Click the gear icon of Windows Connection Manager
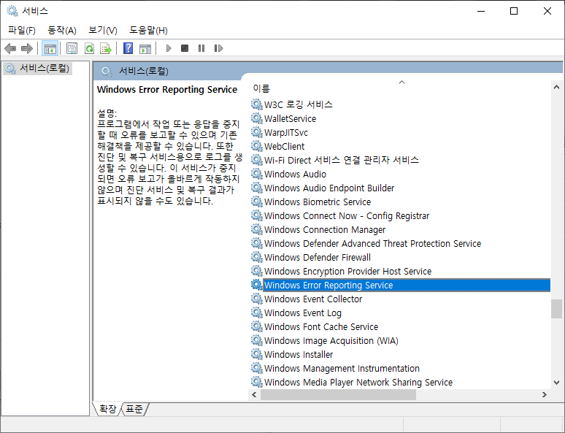Screen dimensions: 565x433 (256, 230)
